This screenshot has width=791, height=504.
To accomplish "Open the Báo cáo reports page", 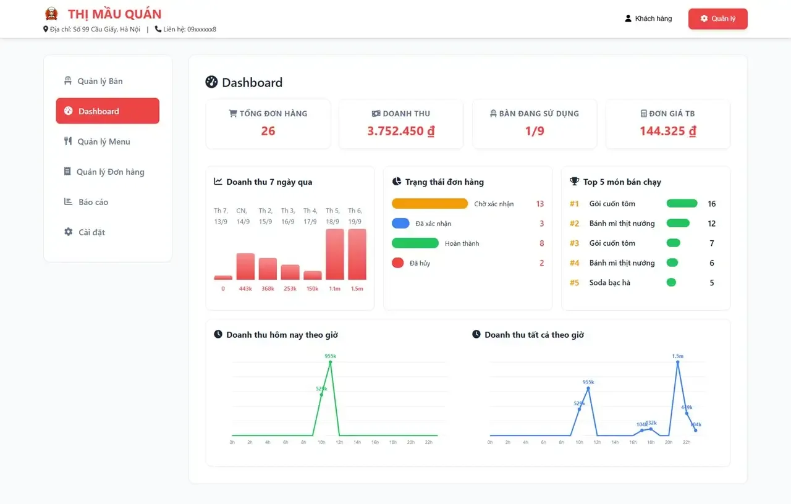I will pyautogui.click(x=93, y=202).
